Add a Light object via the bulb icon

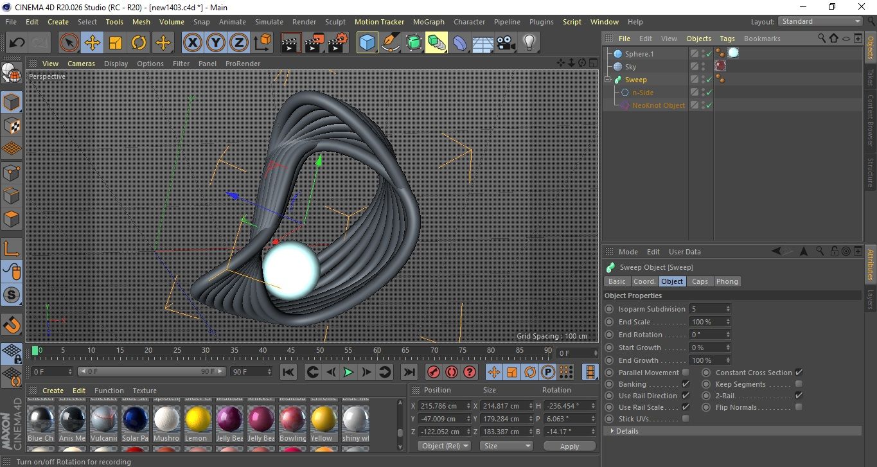[x=529, y=43]
